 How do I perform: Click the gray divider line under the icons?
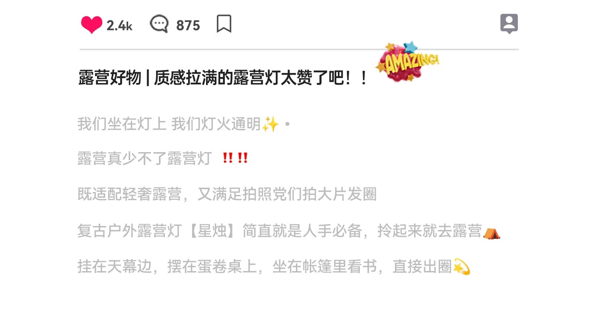(299, 50)
